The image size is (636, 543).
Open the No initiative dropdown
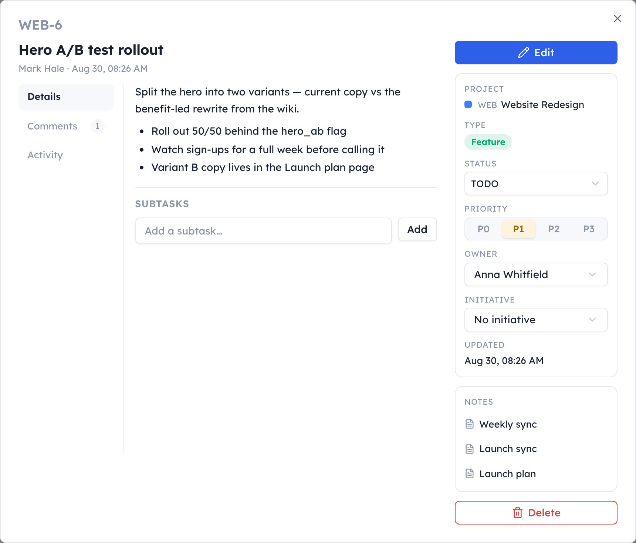[536, 320]
